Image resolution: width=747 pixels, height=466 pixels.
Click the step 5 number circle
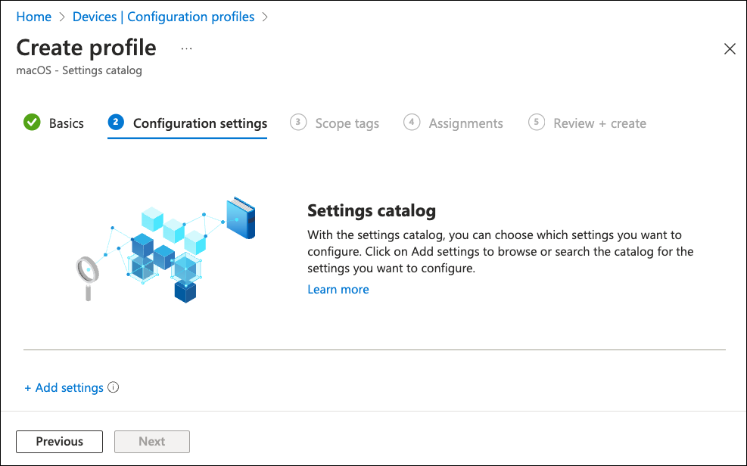[537, 123]
